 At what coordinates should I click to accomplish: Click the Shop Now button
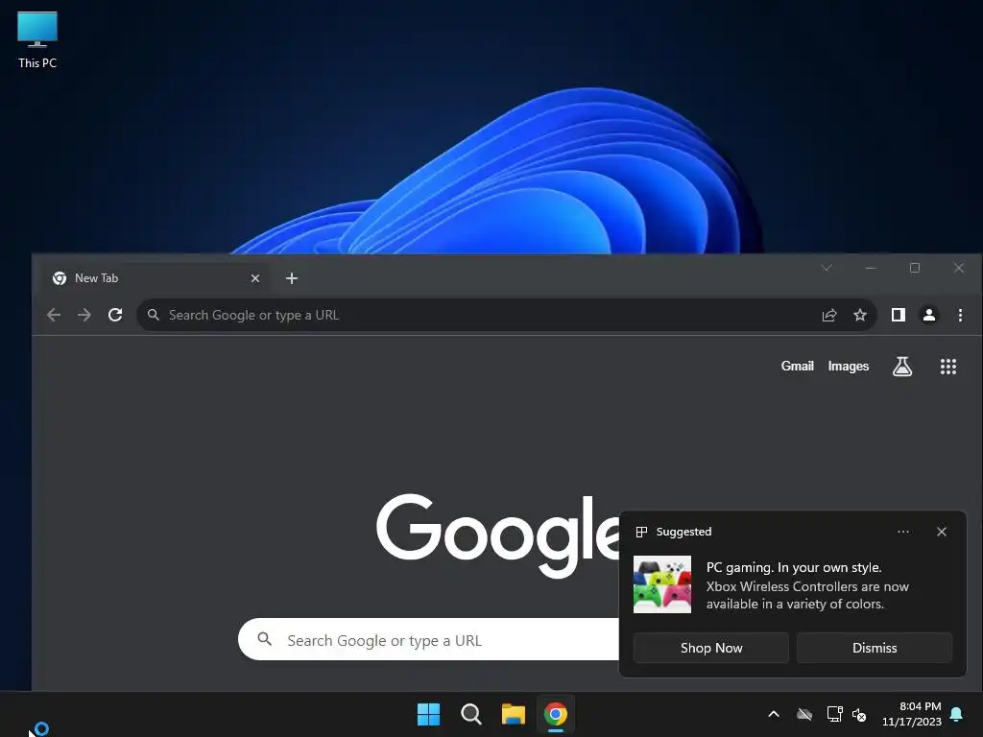pos(711,648)
